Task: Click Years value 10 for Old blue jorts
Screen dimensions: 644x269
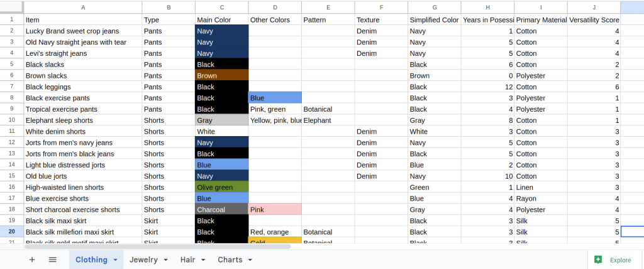Action: 487,176
